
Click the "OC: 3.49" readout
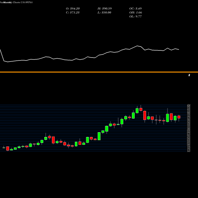[135, 9]
